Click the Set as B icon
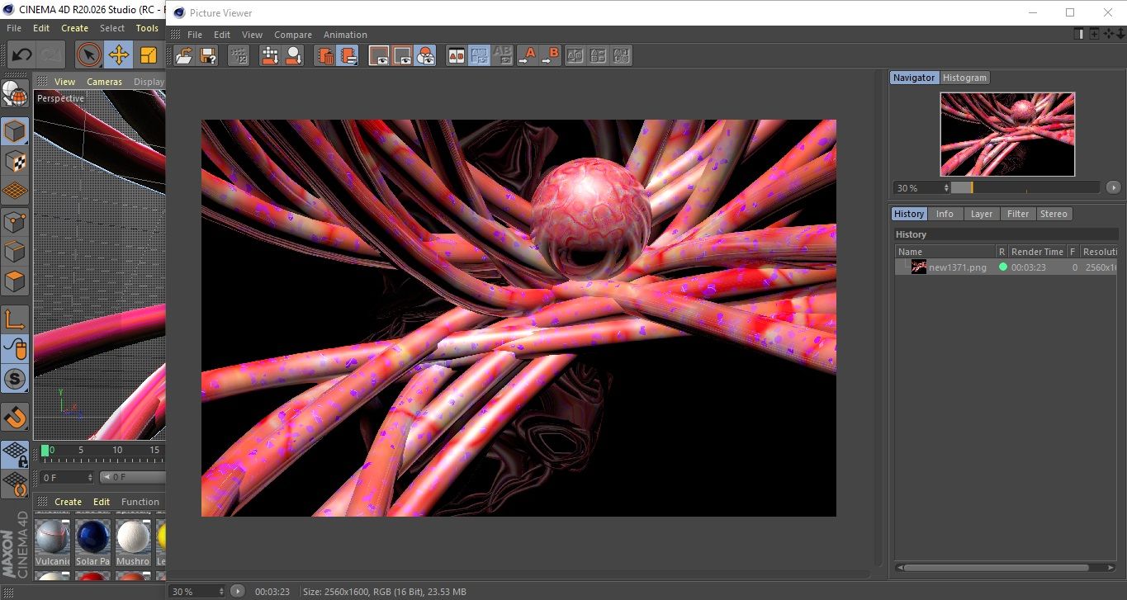 pos(551,55)
